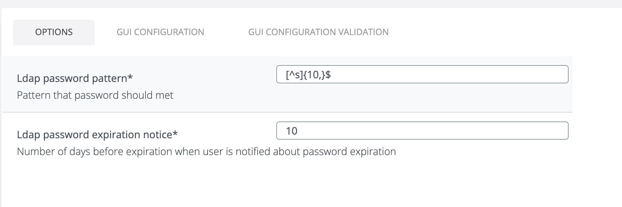This screenshot has height=207, width=622.
Task: Click the word "expiration" in the notice label
Action: point(116,135)
